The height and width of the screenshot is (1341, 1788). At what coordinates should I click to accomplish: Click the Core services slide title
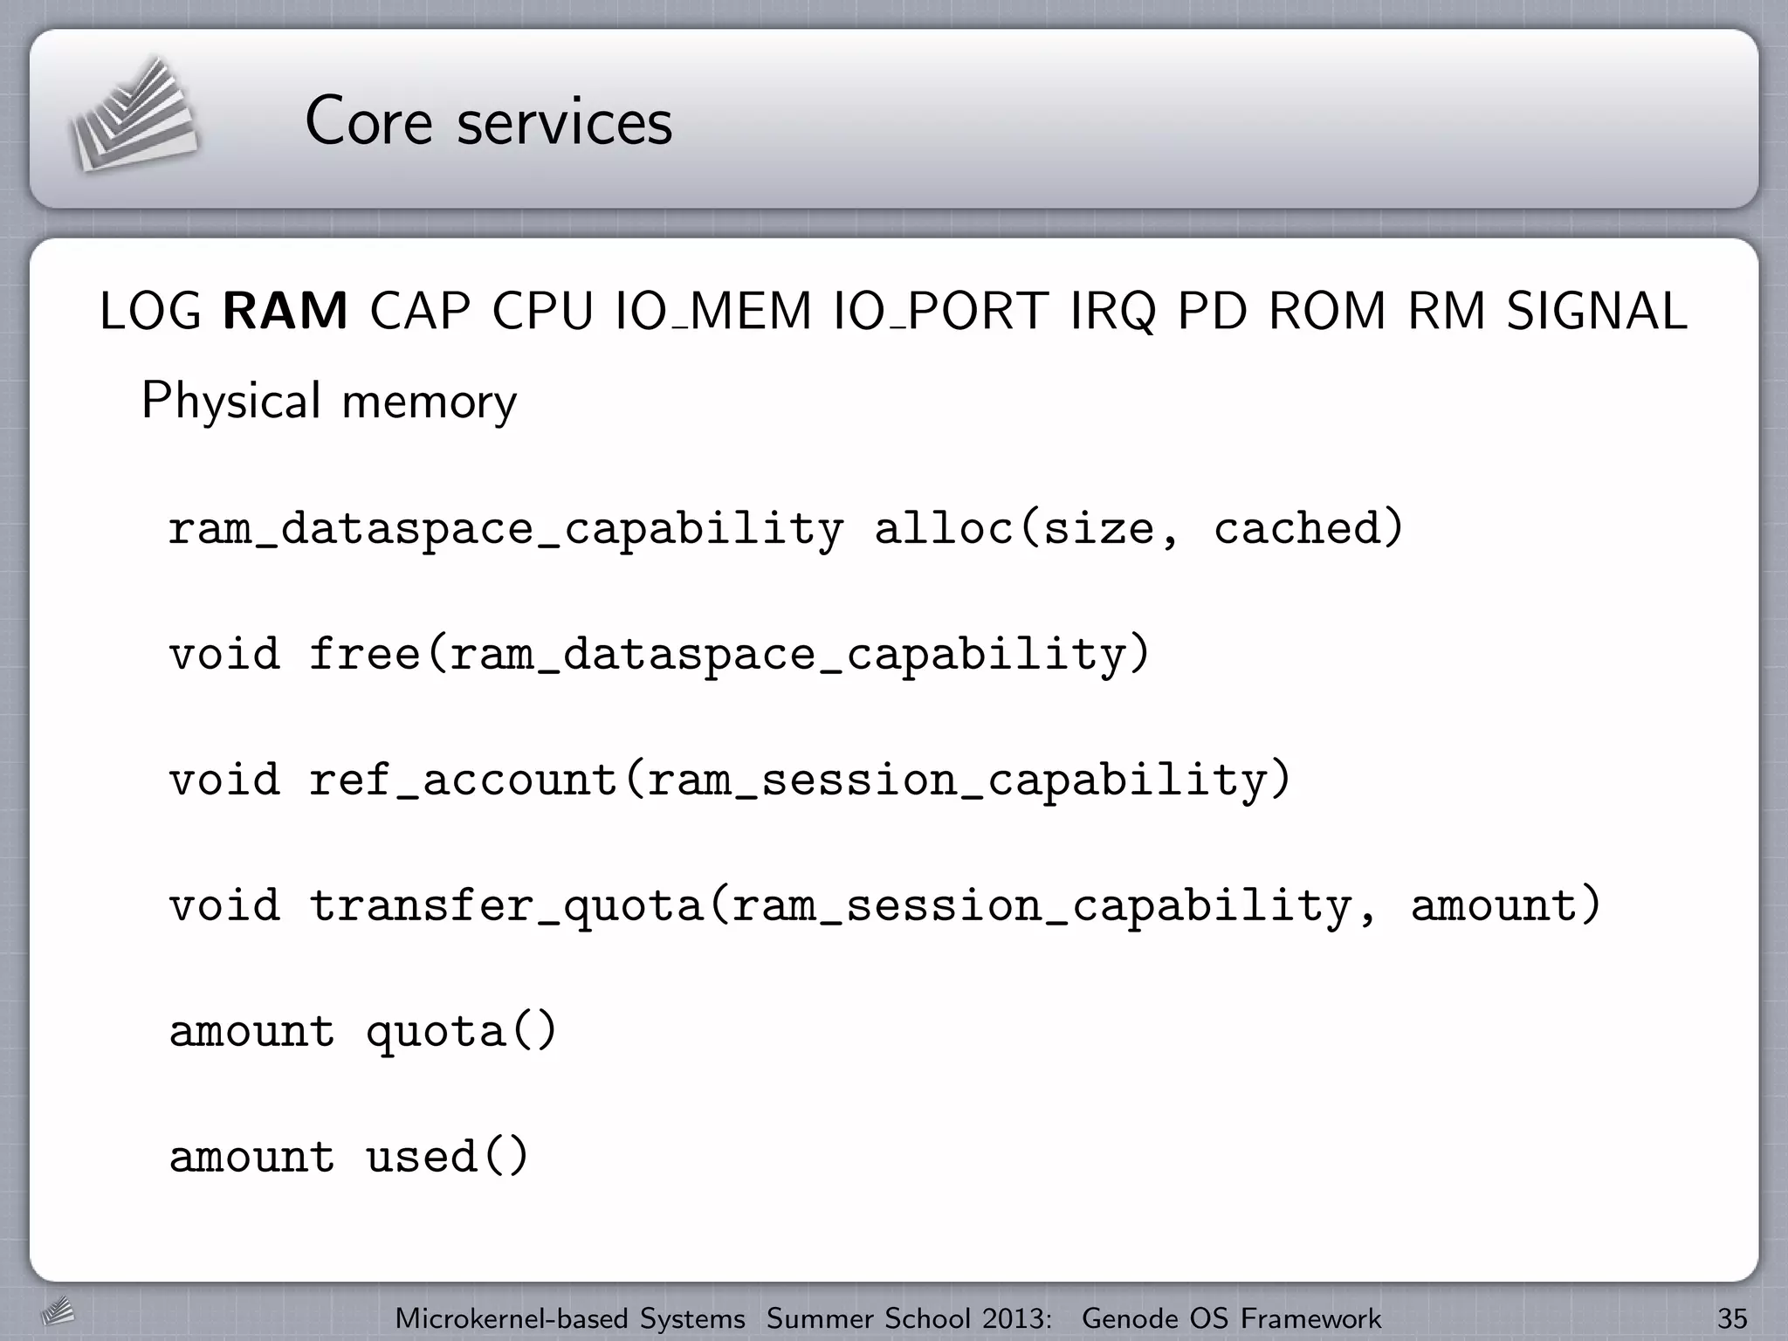(488, 121)
